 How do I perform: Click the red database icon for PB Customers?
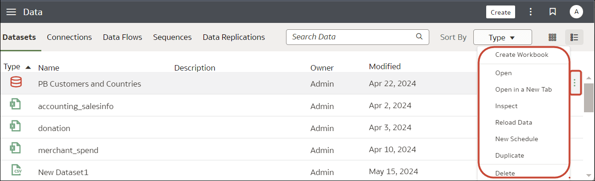(x=16, y=82)
